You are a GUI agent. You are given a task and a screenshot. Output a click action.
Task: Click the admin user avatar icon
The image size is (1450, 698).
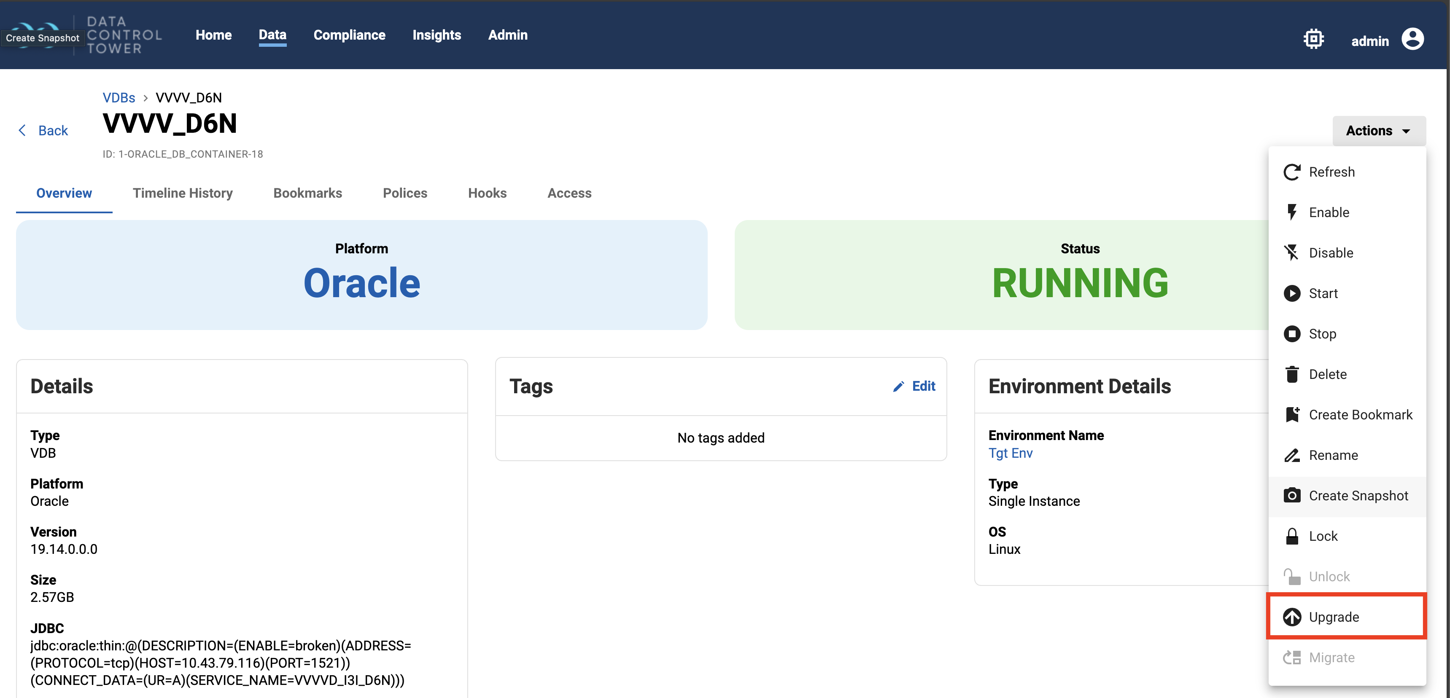pos(1412,39)
